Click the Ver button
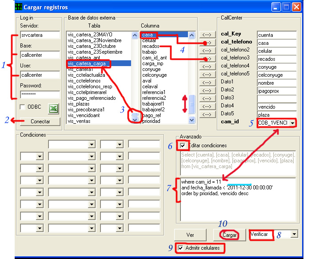 tap(190, 235)
